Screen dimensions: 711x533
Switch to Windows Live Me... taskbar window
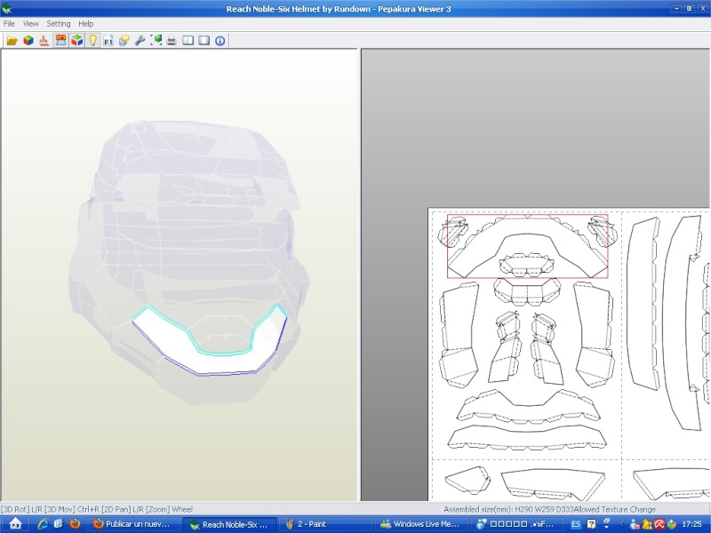(x=420, y=524)
